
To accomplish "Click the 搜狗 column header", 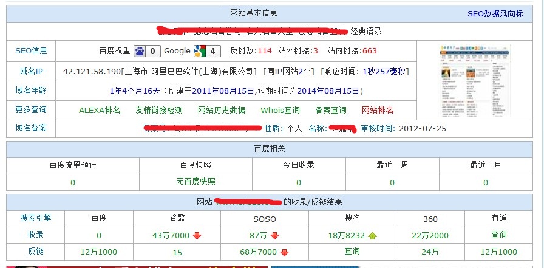I will [x=352, y=218].
